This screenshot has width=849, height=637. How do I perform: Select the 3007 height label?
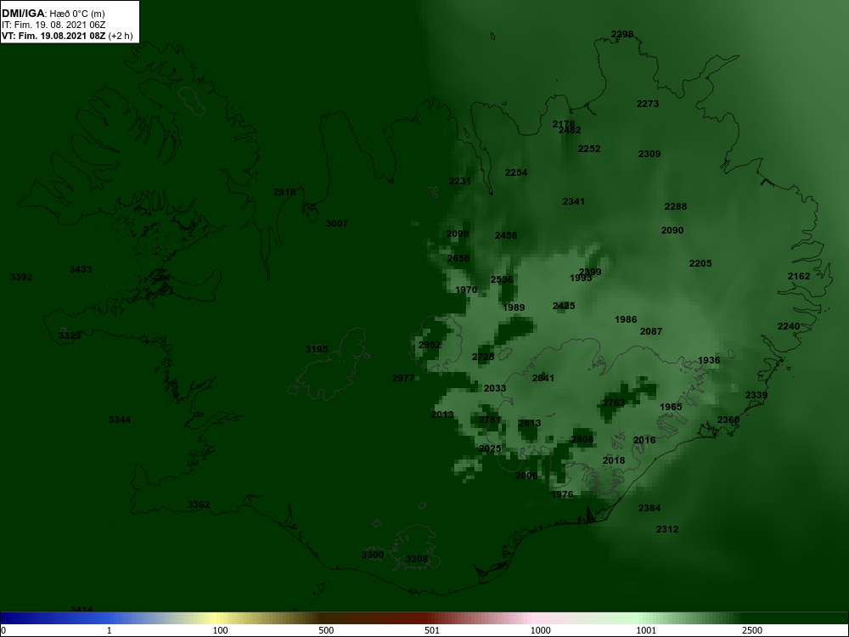[x=337, y=223]
